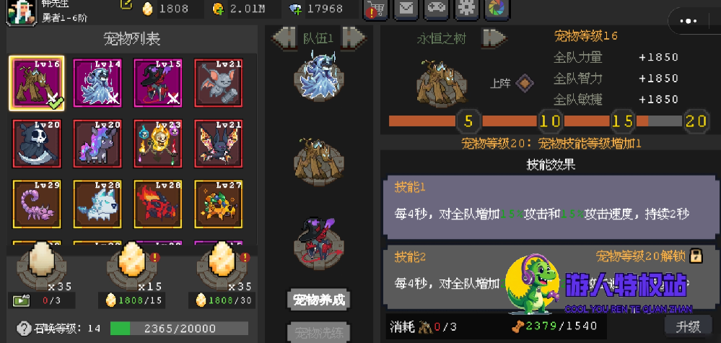Open the 宠物养成 tab
Screen dimensions: 721x343
(319, 300)
